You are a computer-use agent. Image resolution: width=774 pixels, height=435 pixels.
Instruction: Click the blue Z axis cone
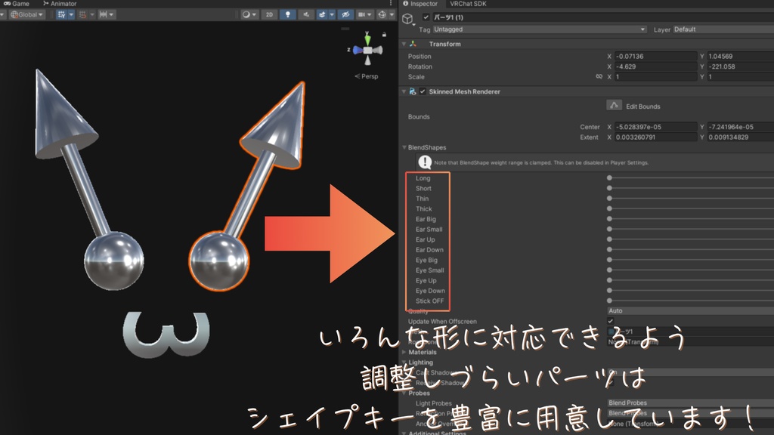[358, 51]
